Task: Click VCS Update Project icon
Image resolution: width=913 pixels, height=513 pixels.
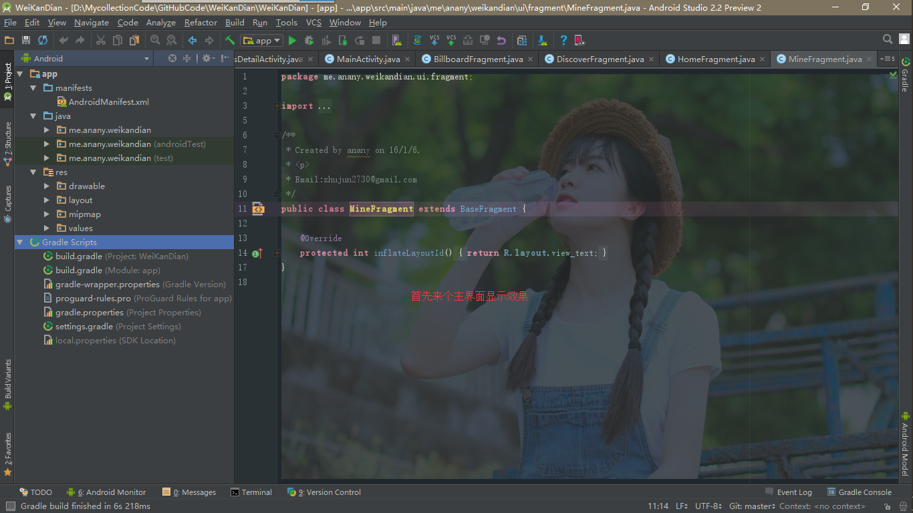Action: point(434,40)
